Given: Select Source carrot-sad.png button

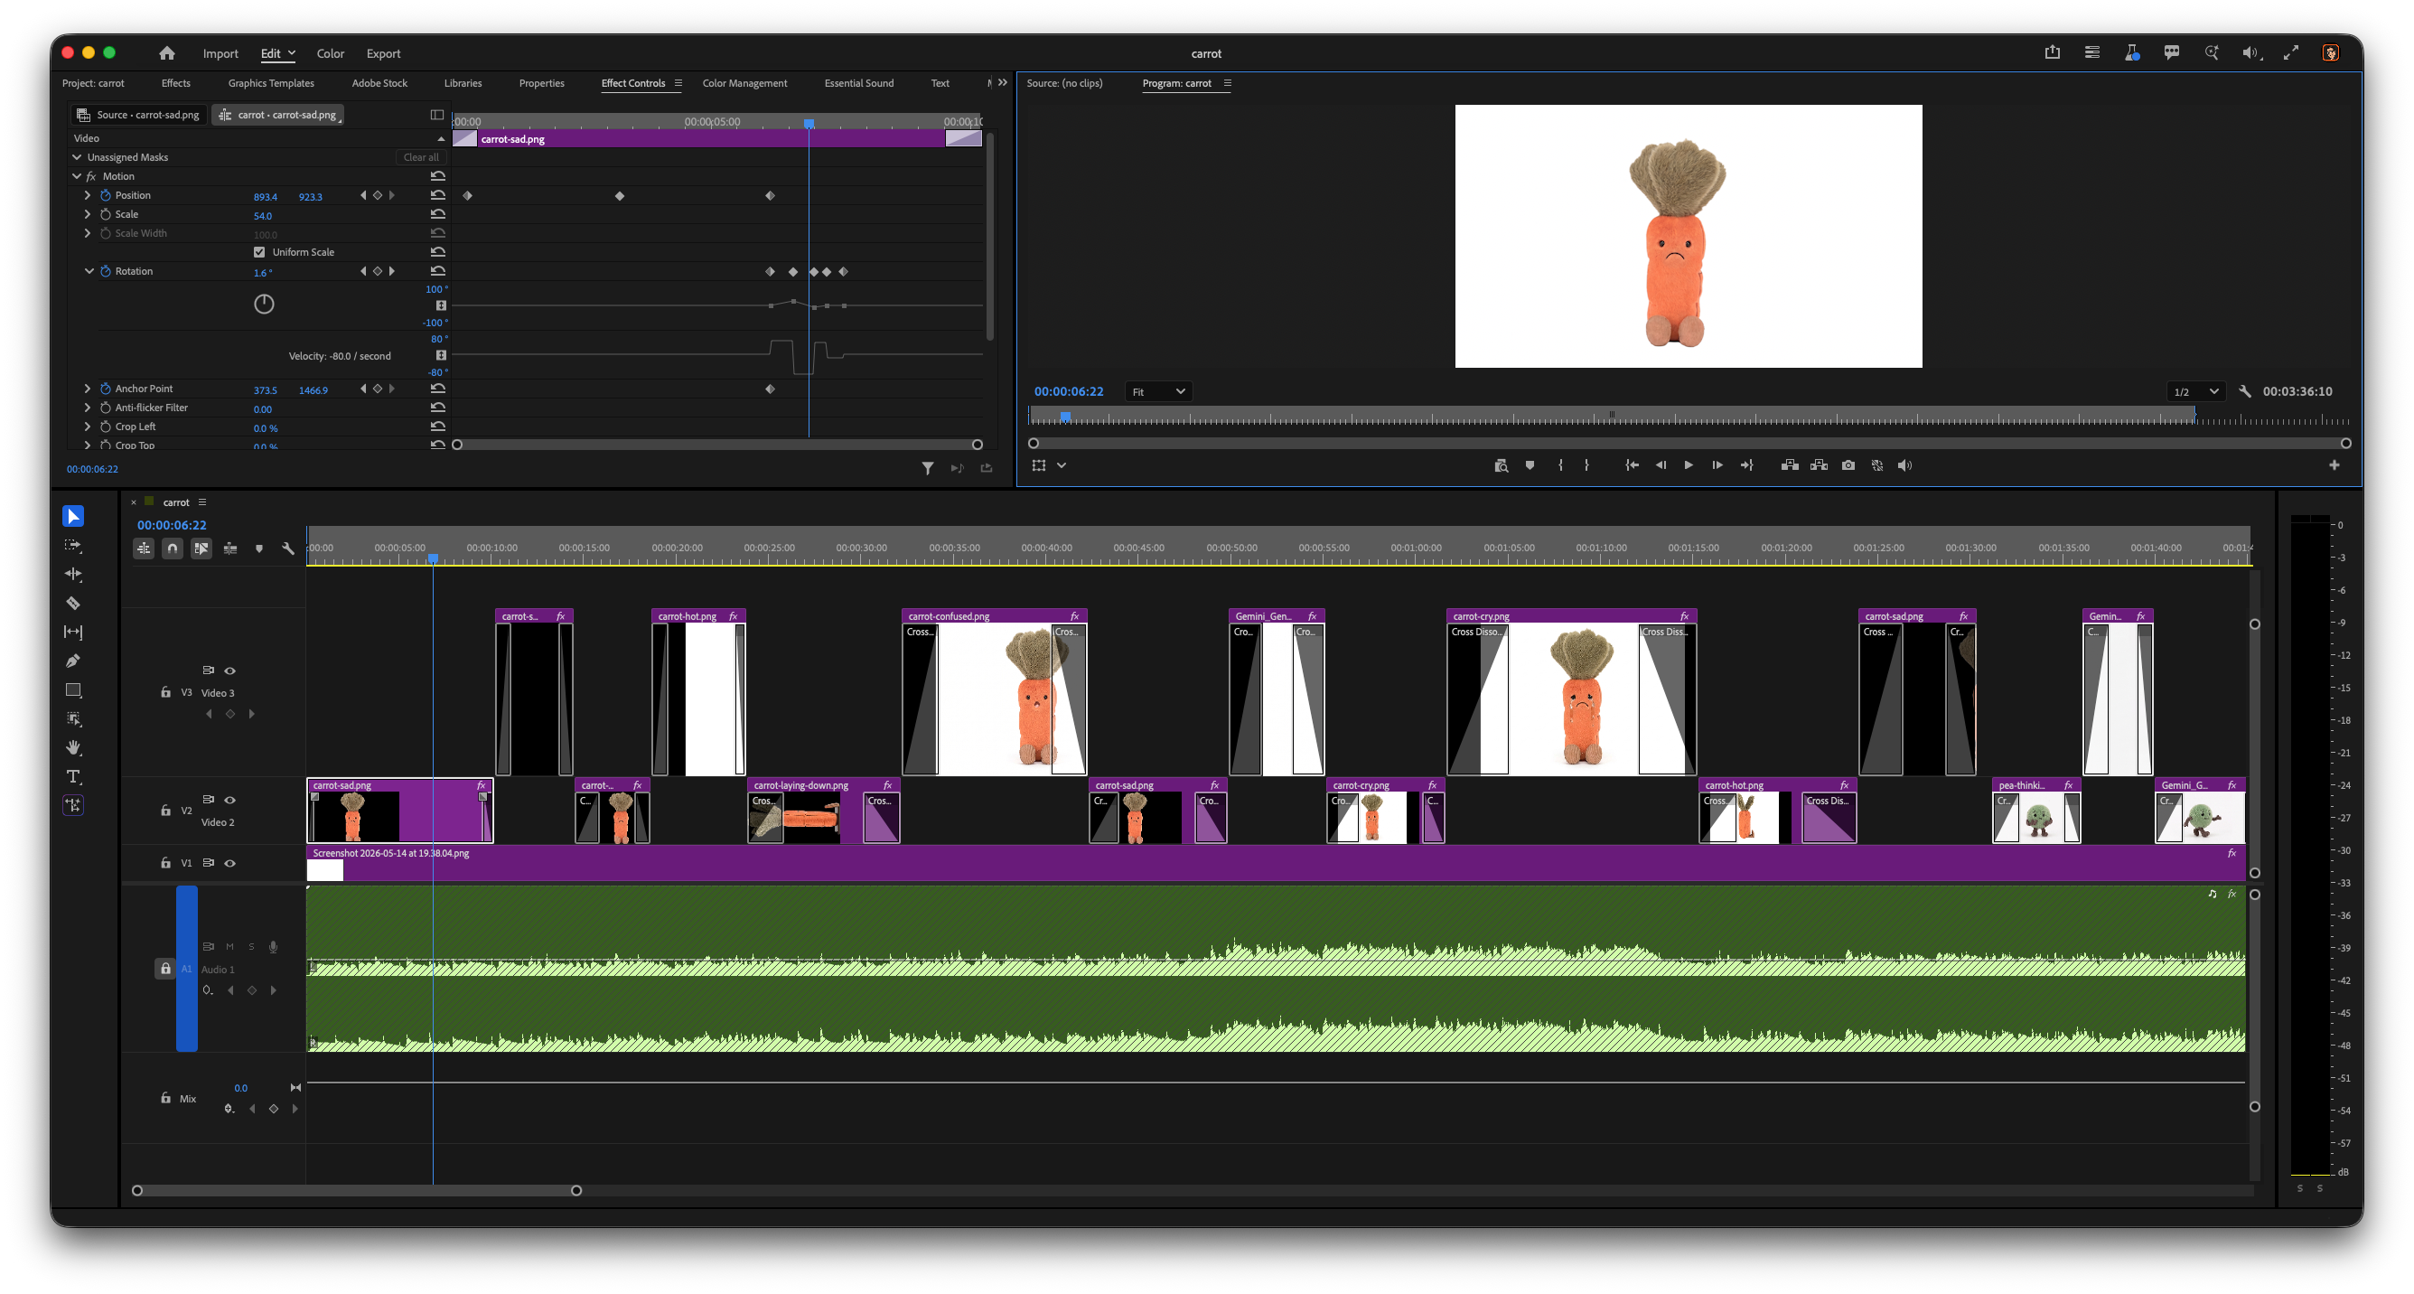Looking at the screenshot, I should click(x=139, y=115).
